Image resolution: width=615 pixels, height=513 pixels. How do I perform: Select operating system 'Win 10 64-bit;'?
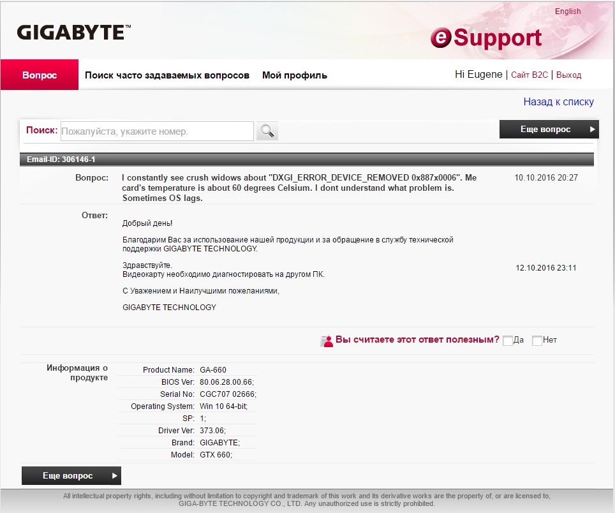pyautogui.click(x=223, y=406)
